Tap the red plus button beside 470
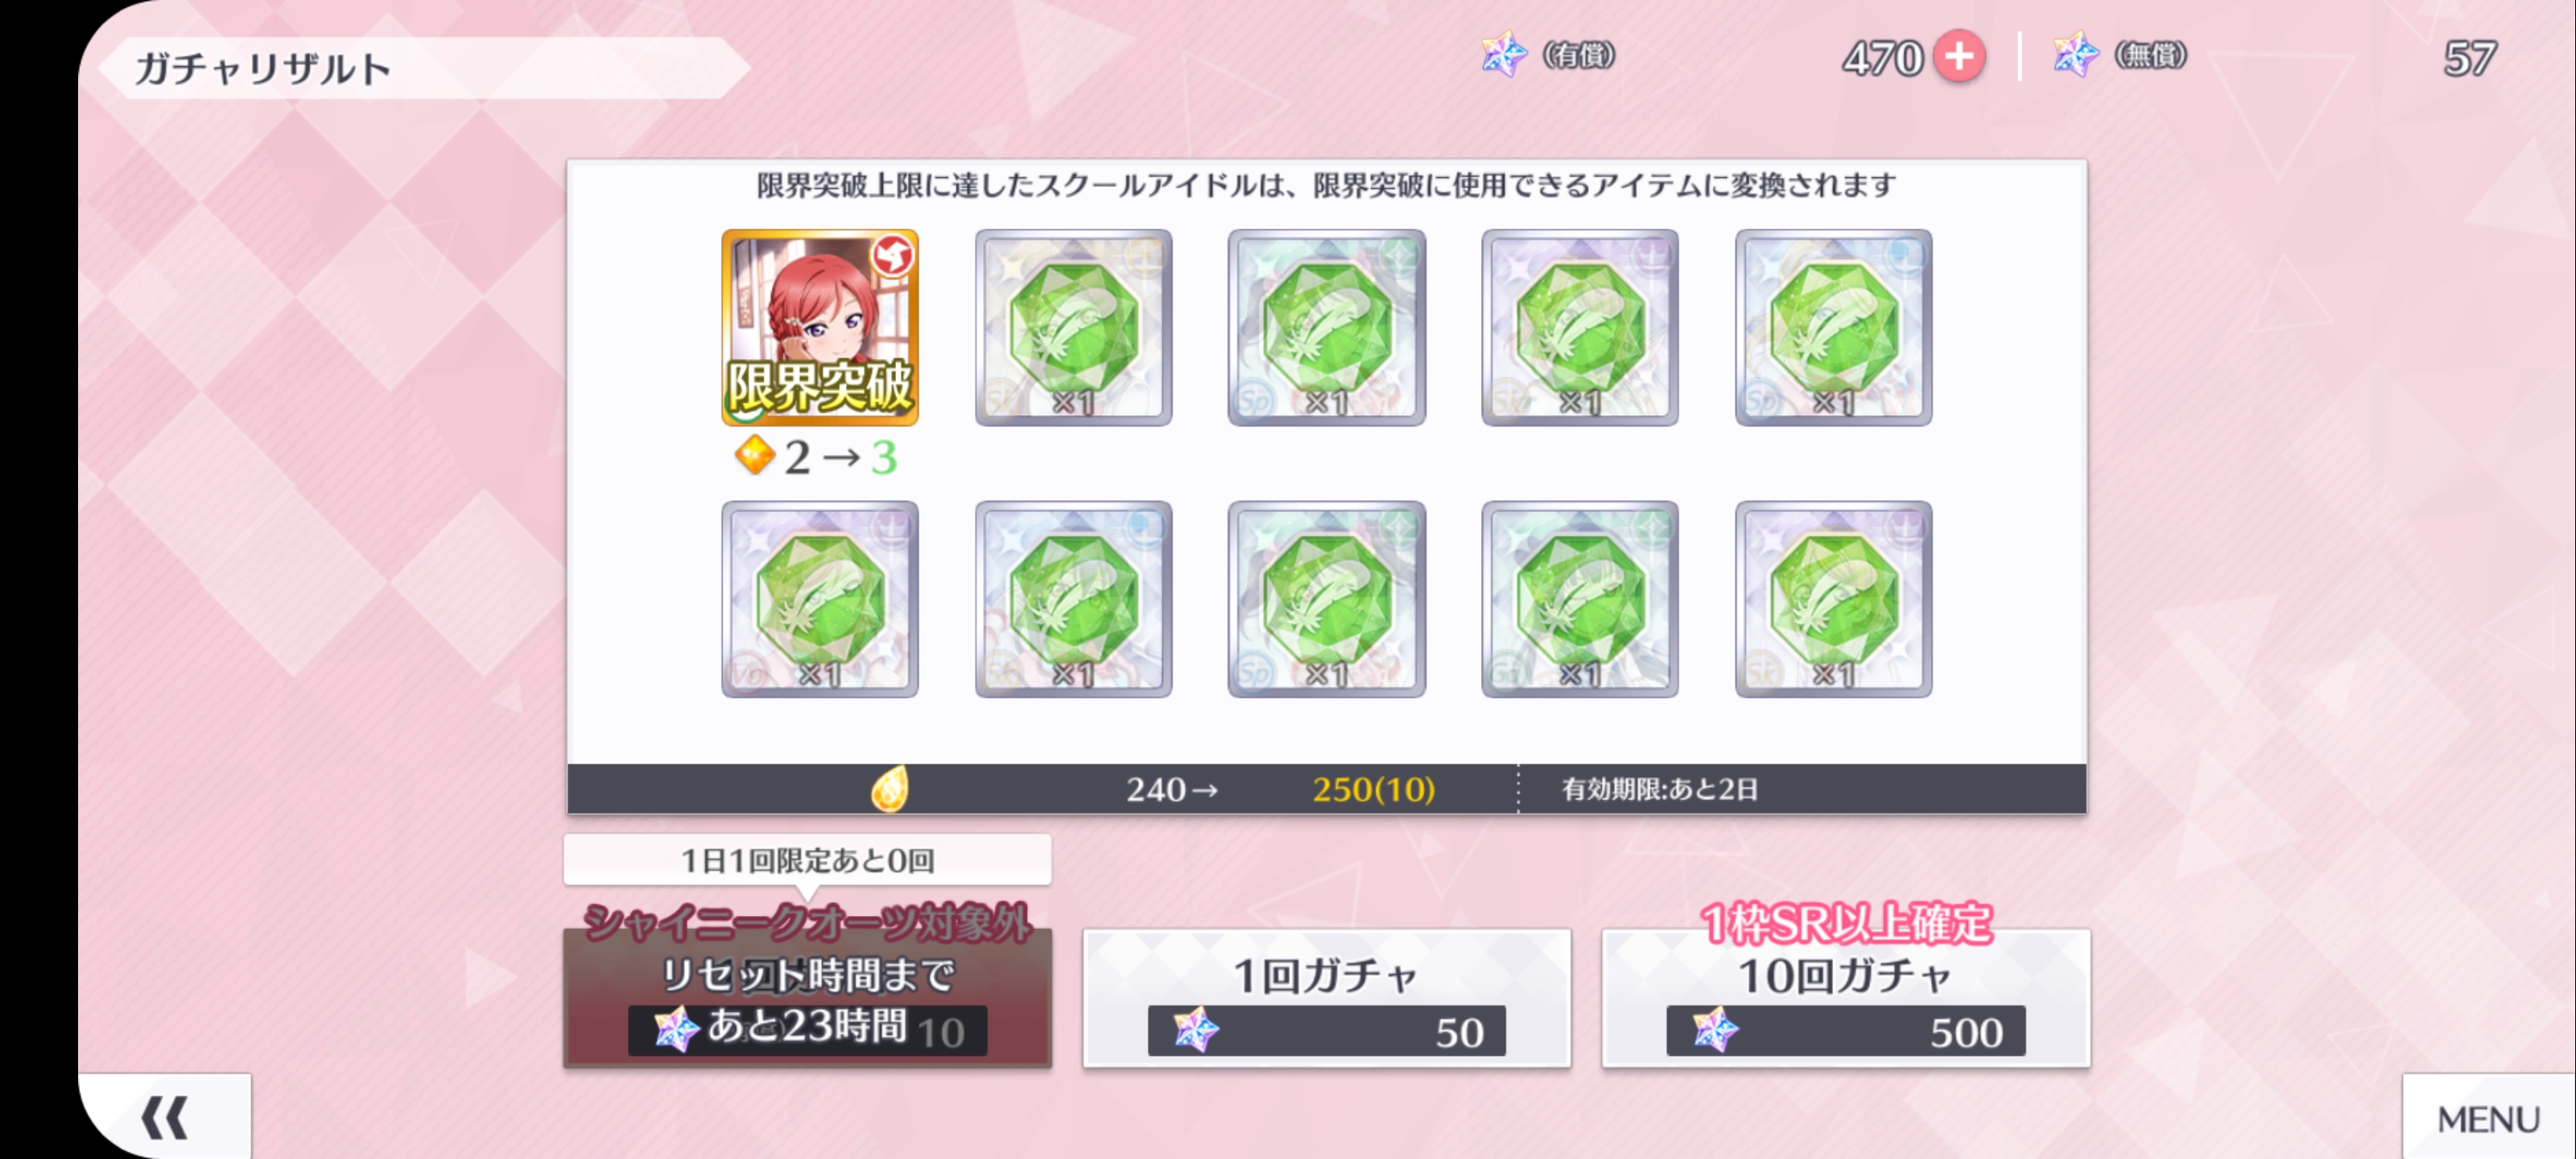Screen dimensions: 2576x1159 (x=1958, y=56)
